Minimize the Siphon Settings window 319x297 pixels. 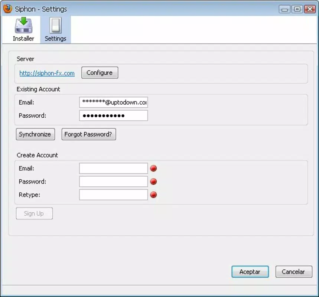[x=284, y=9]
